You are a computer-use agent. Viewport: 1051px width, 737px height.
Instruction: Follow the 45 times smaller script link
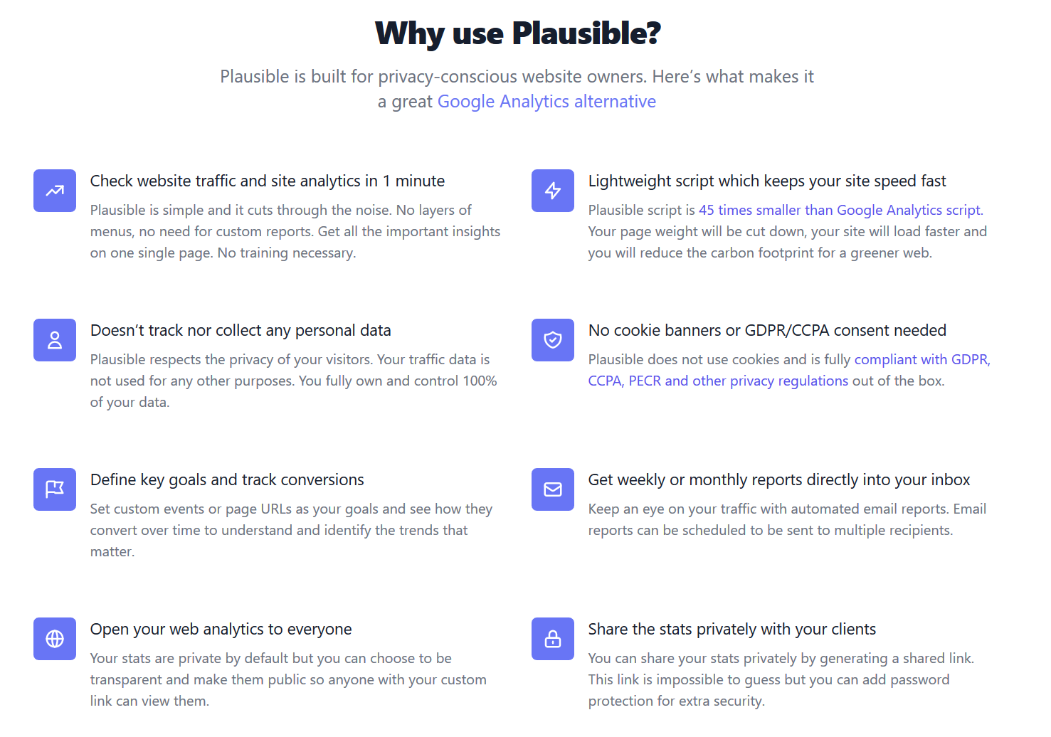[x=840, y=210]
